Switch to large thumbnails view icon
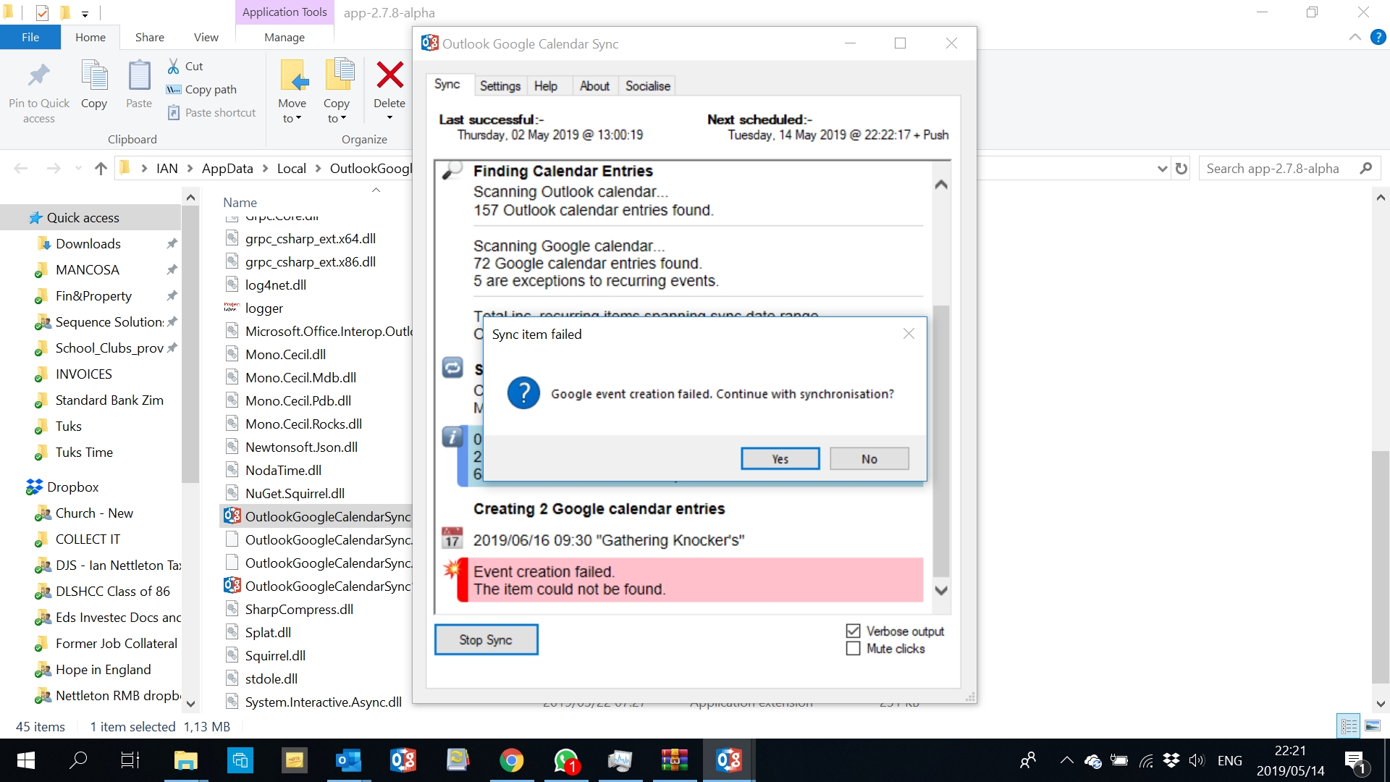The height and width of the screenshot is (782, 1390). (1372, 726)
